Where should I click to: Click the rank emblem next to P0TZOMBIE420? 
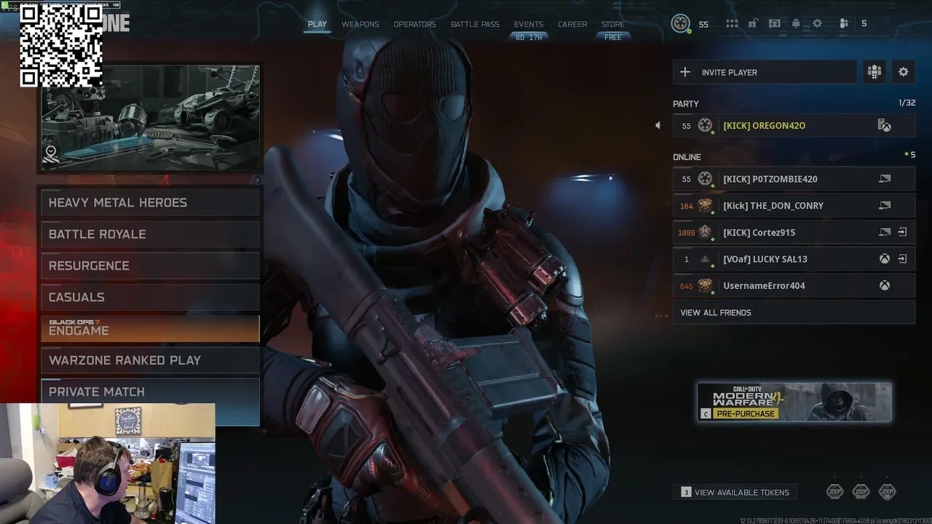pos(705,179)
